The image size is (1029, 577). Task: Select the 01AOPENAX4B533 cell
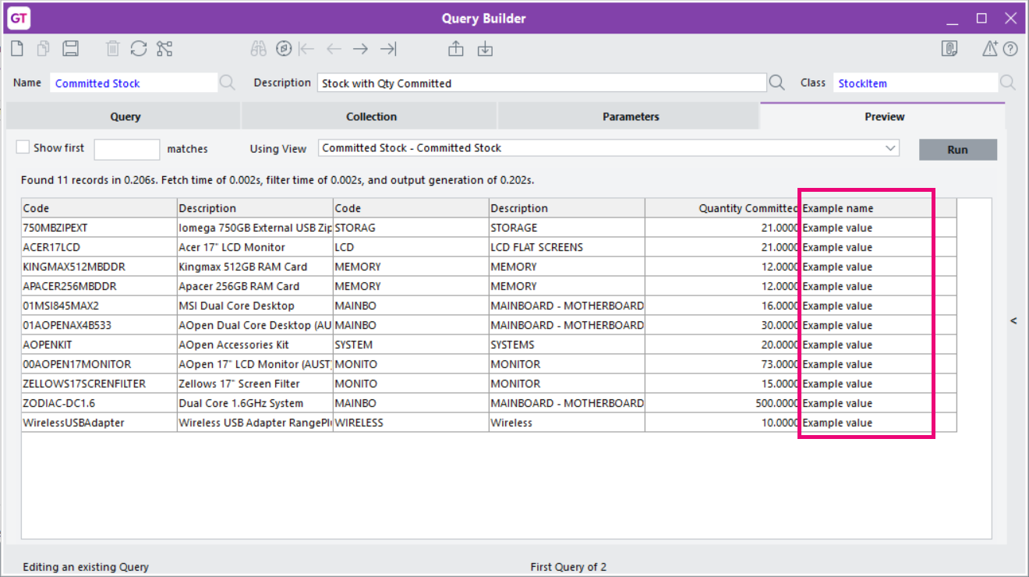pyautogui.click(x=99, y=325)
